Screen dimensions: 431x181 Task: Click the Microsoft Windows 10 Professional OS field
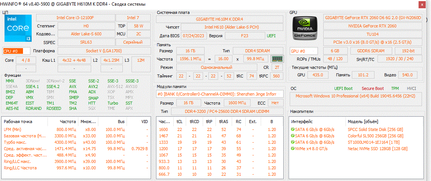click(x=356, y=99)
